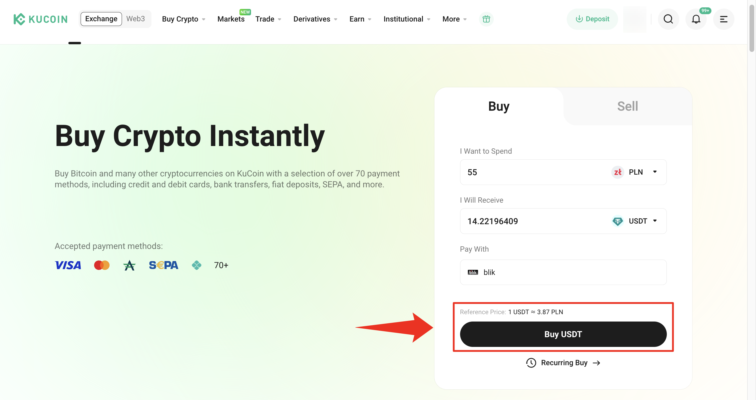Open Recurring Buy settings
The width and height of the screenshot is (756, 400).
(x=563, y=363)
